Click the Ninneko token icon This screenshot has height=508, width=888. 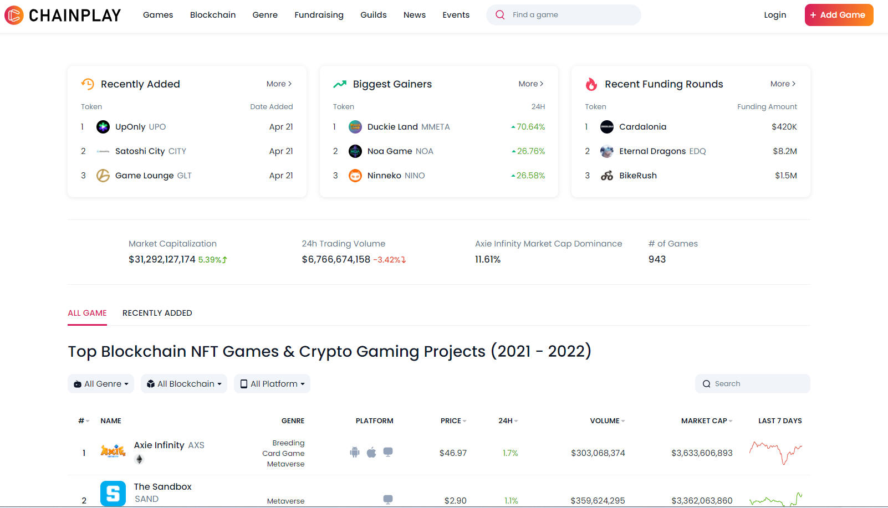[355, 176]
